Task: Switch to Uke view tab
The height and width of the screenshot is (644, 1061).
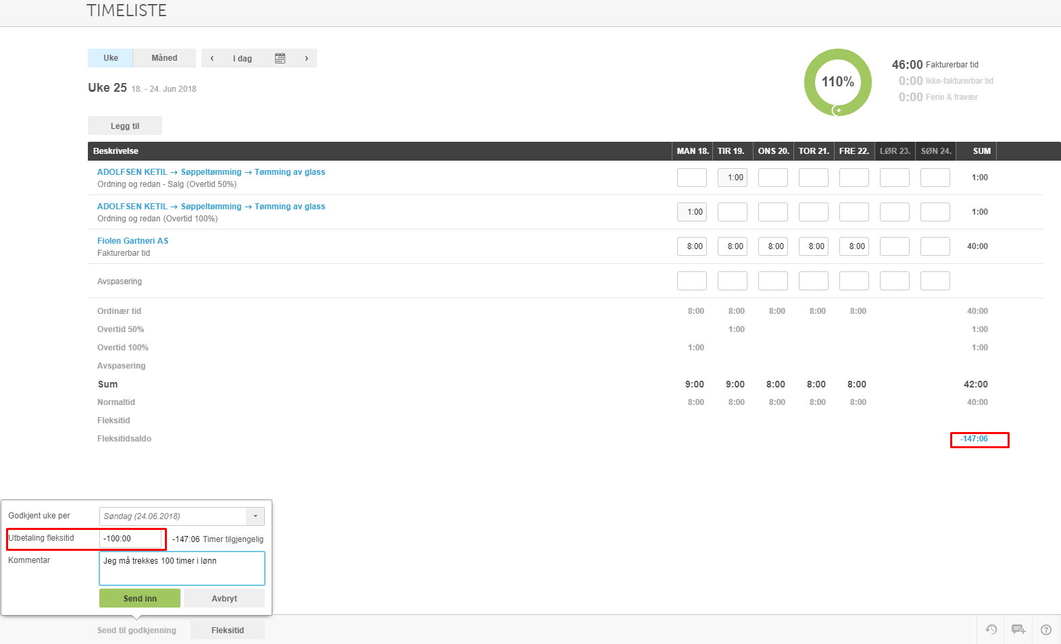Action: (110, 58)
